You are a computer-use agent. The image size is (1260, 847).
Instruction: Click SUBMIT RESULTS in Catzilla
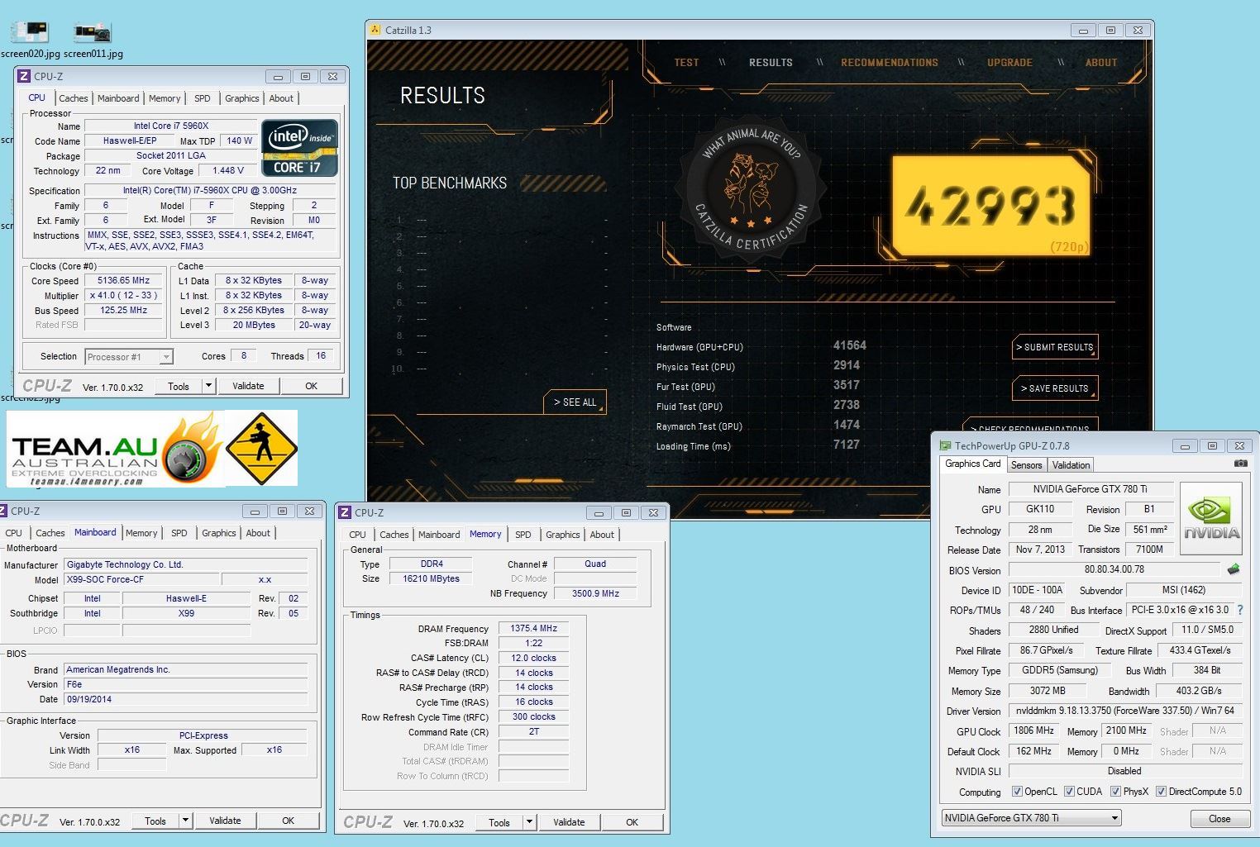1055,348
